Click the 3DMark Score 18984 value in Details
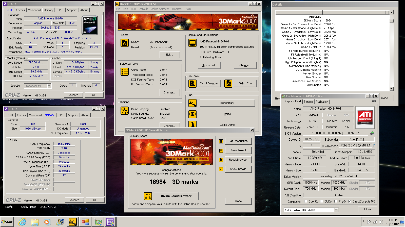 pyautogui.click(x=328, y=20)
